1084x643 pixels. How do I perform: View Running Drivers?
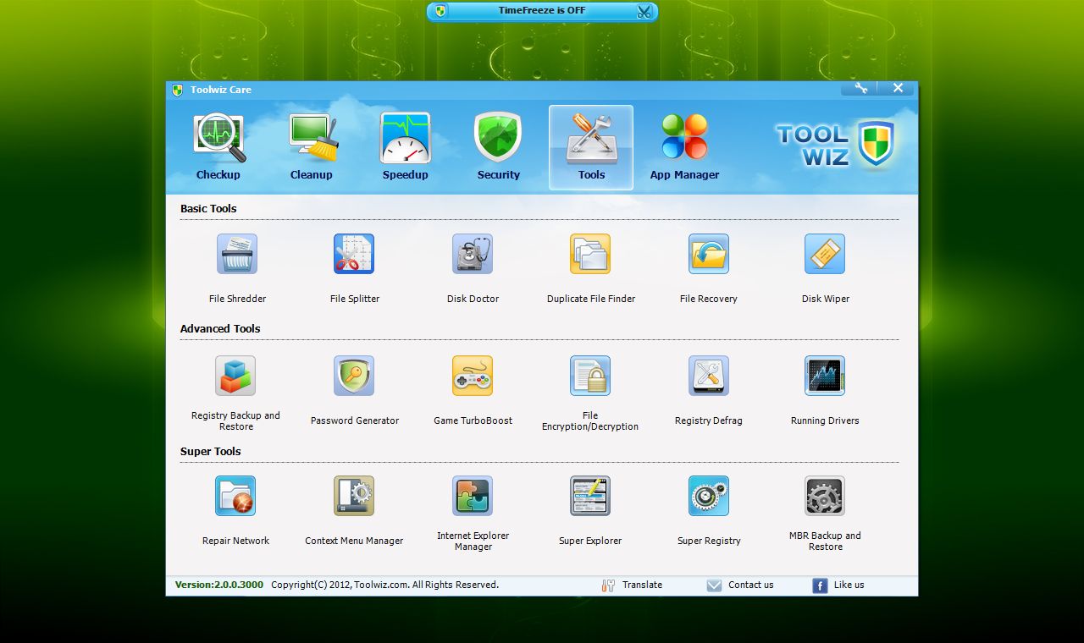[x=825, y=376]
